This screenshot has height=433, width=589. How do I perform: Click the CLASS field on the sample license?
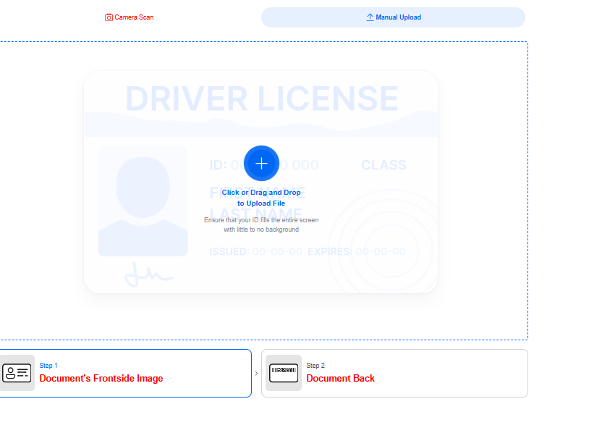coord(384,165)
